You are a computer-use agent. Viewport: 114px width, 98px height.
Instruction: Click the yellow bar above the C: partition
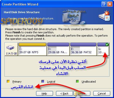pos(32,45)
